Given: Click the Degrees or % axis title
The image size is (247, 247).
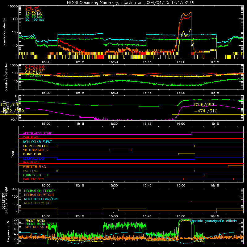Looking at the screenshot, I should click(8, 232).
